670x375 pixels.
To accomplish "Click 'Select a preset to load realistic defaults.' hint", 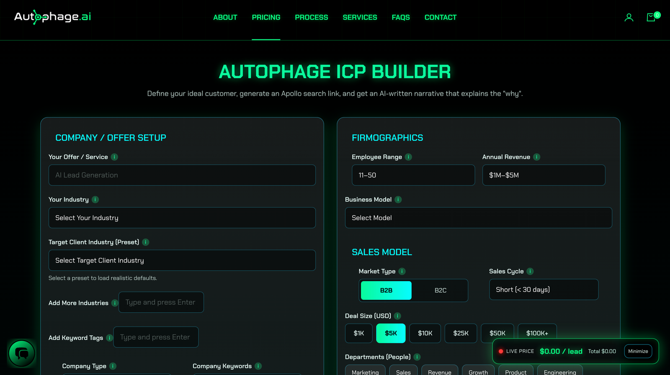I will point(103,278).
